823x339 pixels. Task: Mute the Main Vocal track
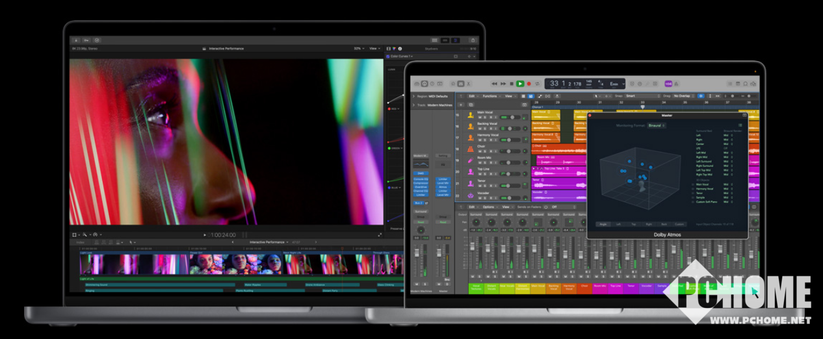480,118
